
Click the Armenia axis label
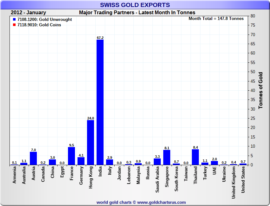tap(14, 175)
